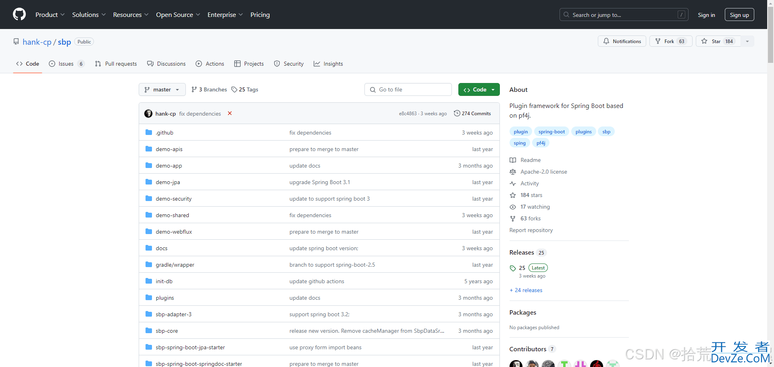Click the Activity pulse icon
The width and height of the screenshot is (774, 367).
513,183
